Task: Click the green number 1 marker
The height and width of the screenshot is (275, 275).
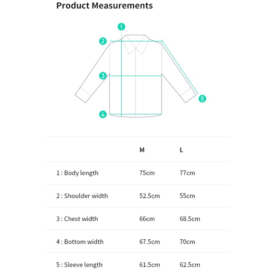Action: pyautogui.click(x=121, y=26)
